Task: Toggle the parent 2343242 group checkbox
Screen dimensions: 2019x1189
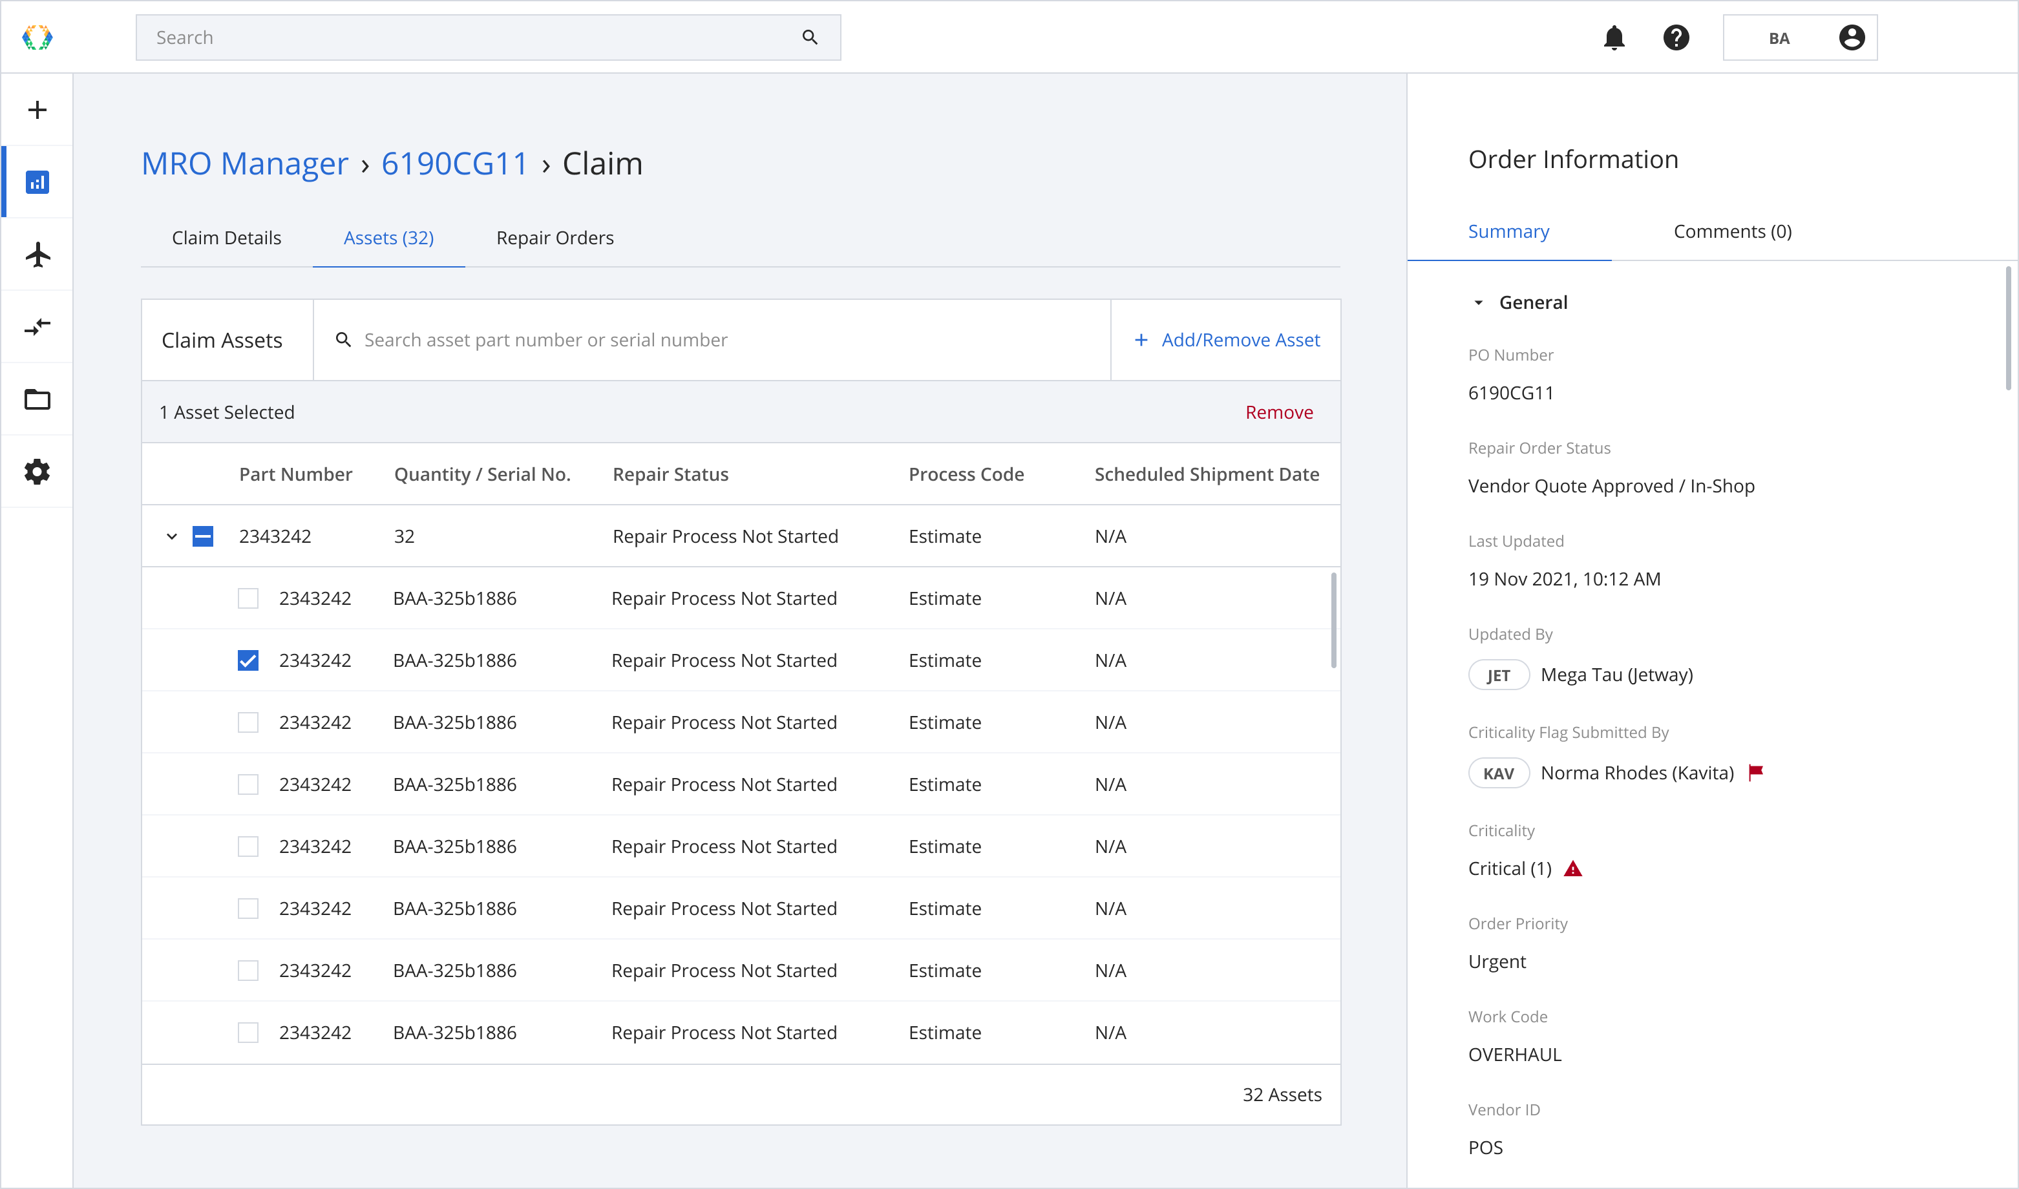Action: click(x=203, y=536)
